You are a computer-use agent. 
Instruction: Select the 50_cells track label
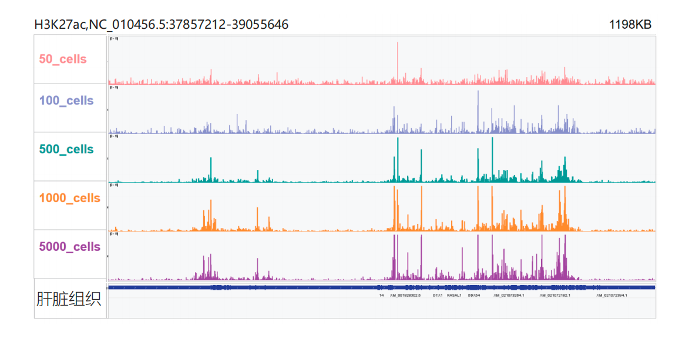[x=63, y=59]
